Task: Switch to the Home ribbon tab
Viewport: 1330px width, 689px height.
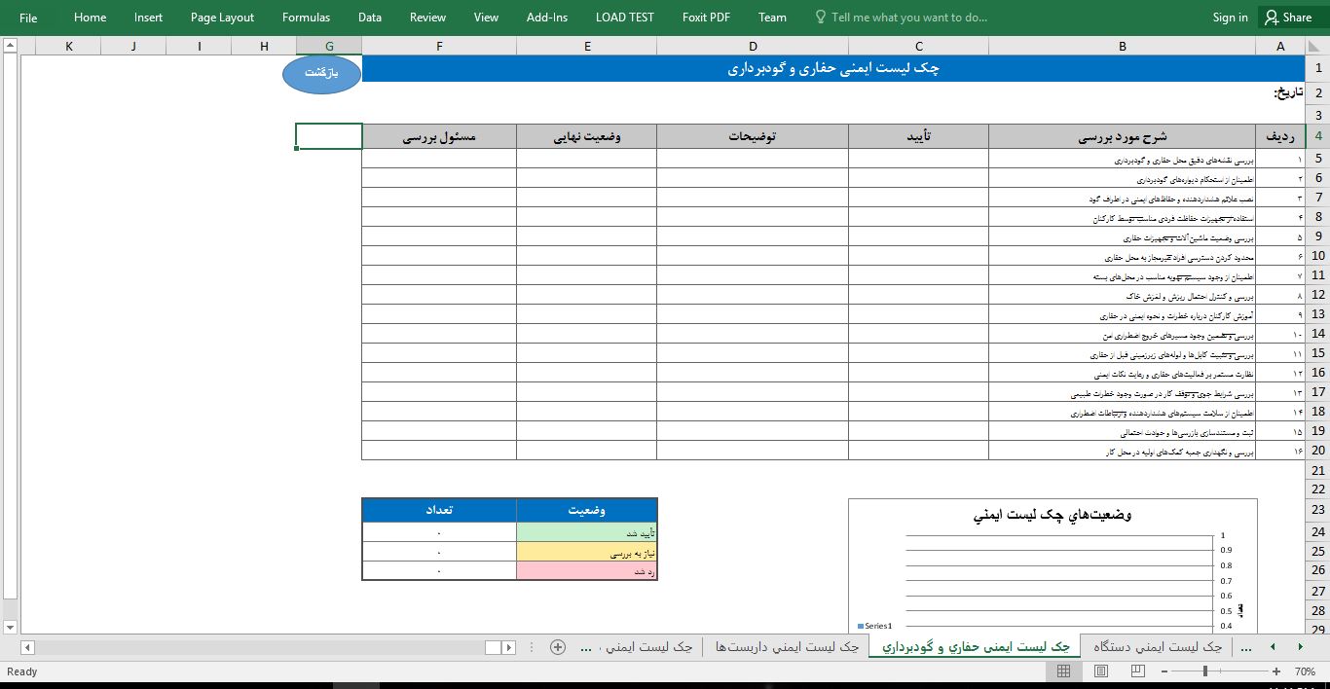Action: coord(91,18)
